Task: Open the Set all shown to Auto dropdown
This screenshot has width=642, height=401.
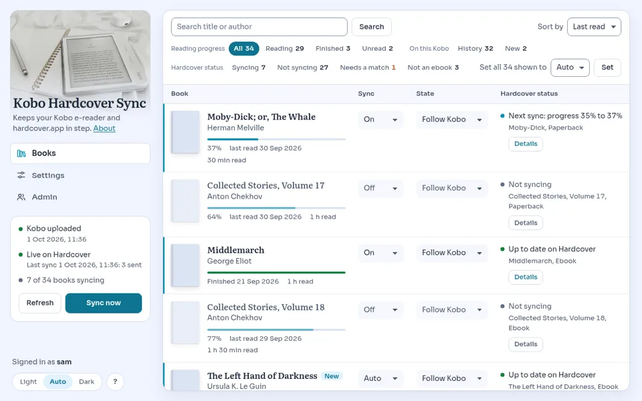Action: [570, 68]
